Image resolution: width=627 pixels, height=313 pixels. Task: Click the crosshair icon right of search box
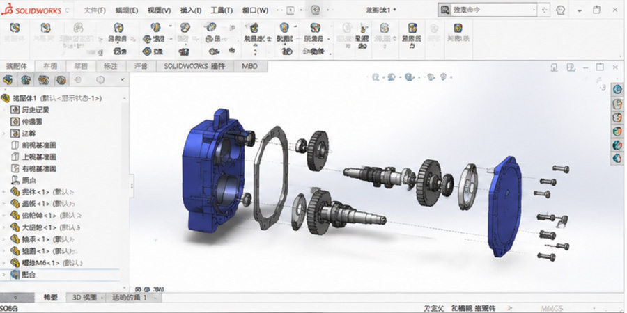coord(544,10)
